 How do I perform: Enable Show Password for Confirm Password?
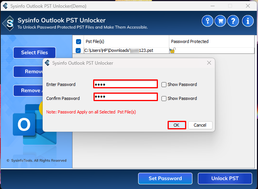tap(164, 98)
